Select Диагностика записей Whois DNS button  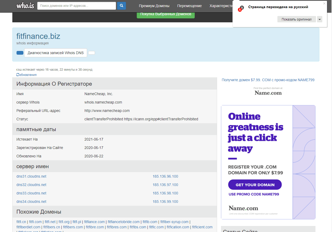tap(56, 53)
